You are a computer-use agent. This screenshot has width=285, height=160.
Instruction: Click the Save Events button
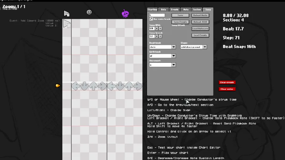[180, 22]
